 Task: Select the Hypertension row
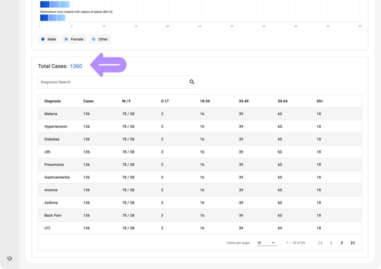(200, 127)
